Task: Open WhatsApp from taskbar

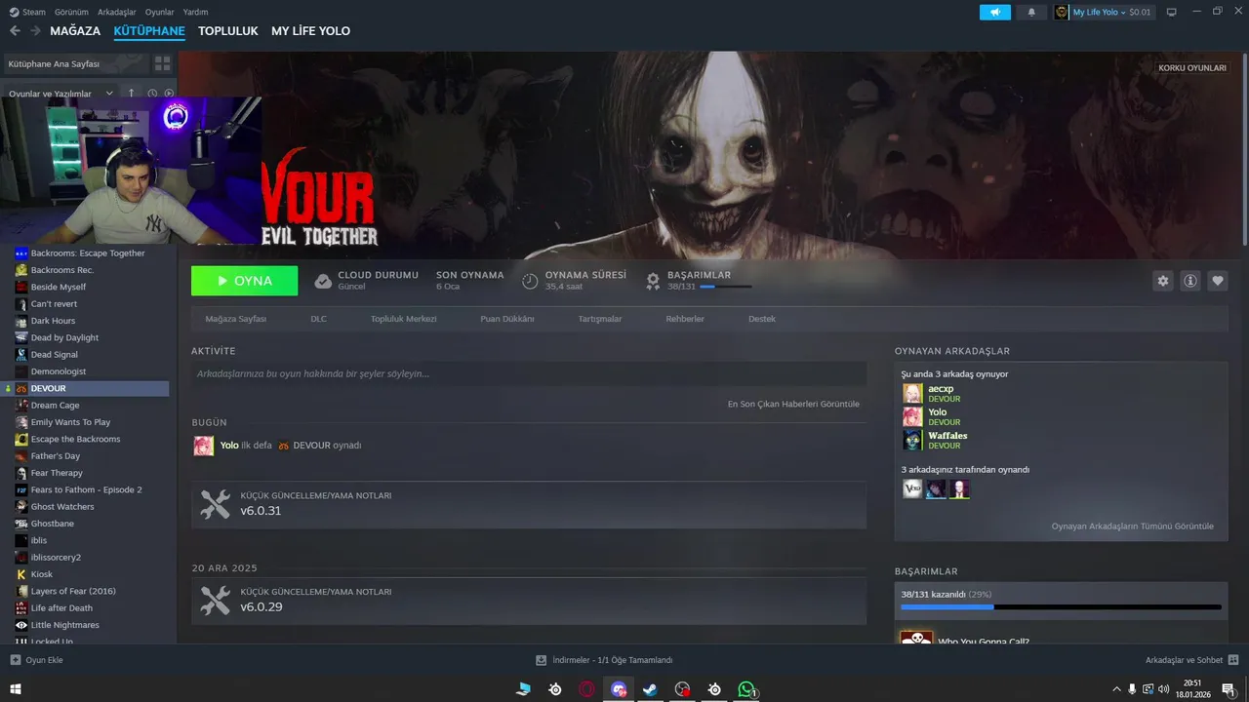Action: click(746, 689)
